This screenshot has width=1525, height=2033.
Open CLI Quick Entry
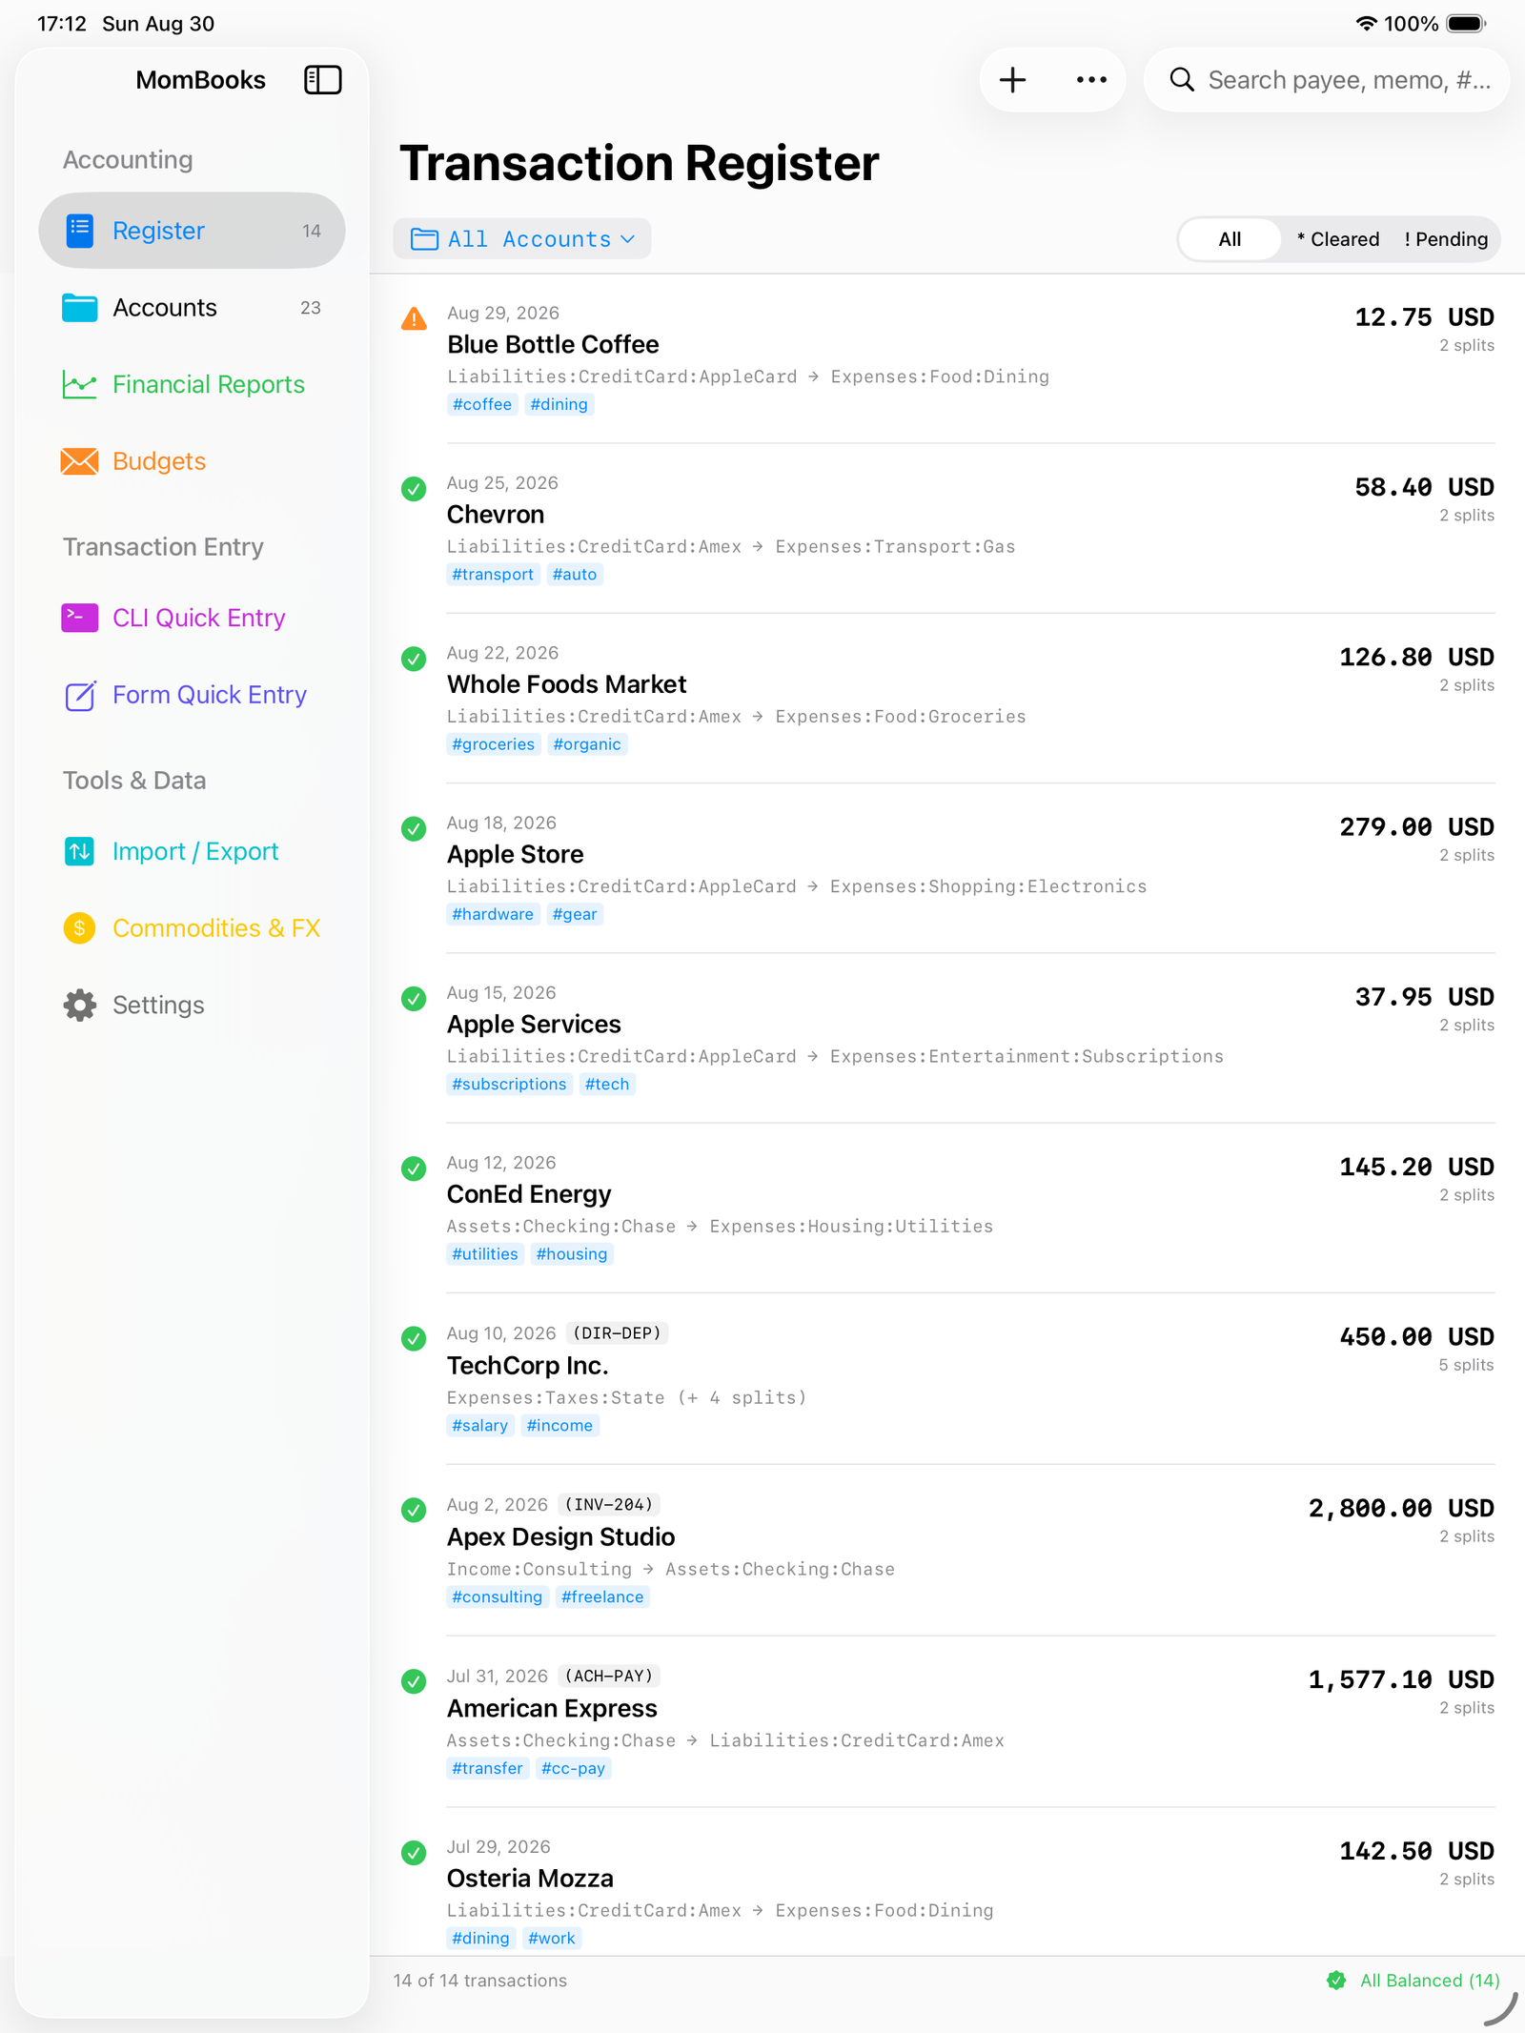[x=192, y=618]
